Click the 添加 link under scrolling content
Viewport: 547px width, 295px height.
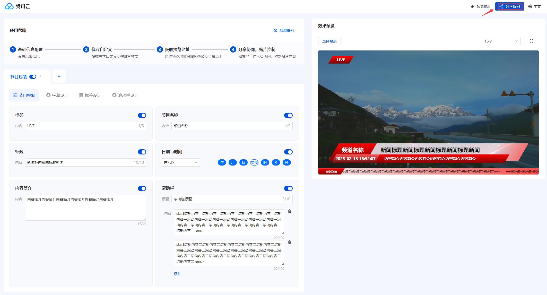[x=177, y=274]
